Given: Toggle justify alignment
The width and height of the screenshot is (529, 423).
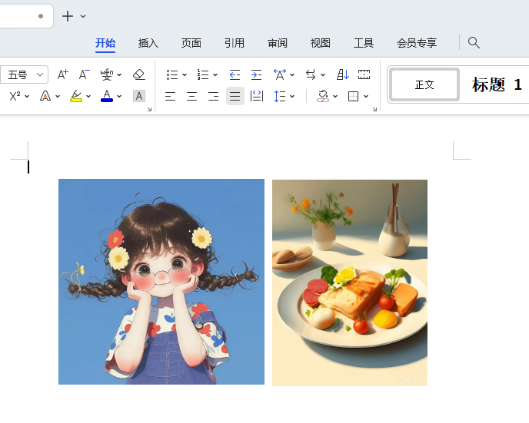Looking at the screenshot, I should click(x=235, y=96).
